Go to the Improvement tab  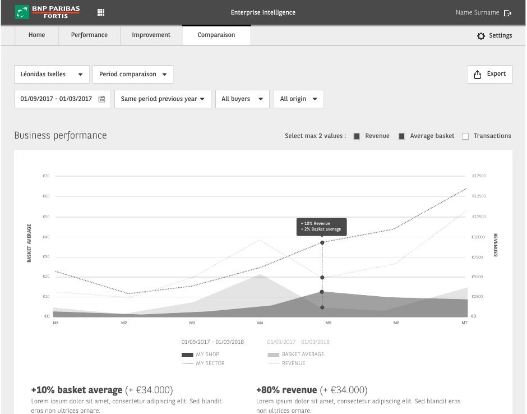[151, 35]
